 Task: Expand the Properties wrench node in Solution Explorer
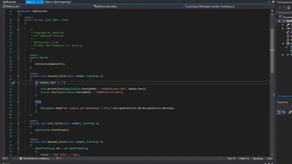[283, 25]
